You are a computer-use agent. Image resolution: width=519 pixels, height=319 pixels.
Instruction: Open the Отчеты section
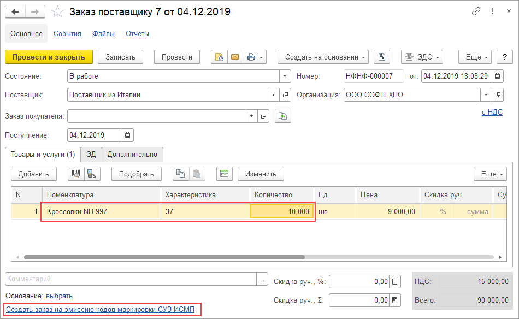(137, 33)
